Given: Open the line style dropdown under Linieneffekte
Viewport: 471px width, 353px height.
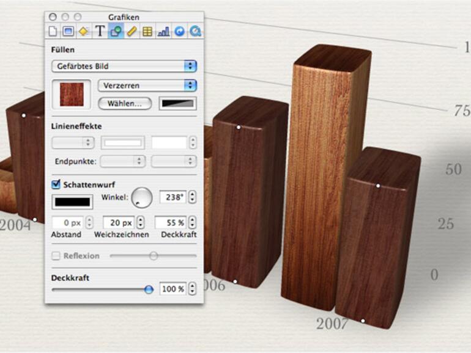Looking at the screenshot, I should 73,143.
